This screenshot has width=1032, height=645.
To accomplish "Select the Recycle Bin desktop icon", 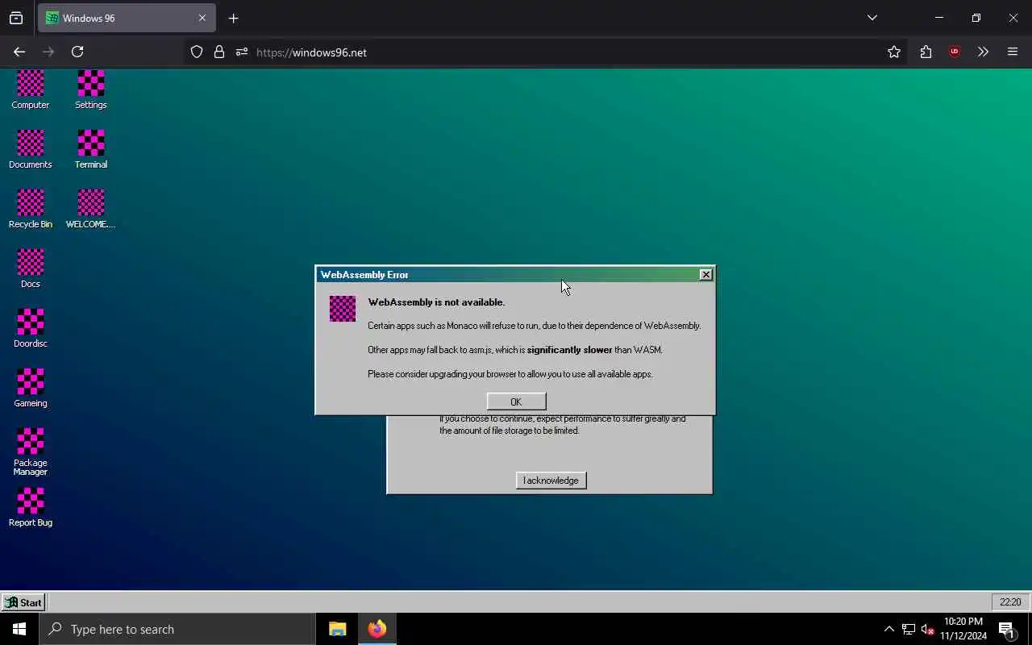I will pyautogui.click(x=31, y=209).
